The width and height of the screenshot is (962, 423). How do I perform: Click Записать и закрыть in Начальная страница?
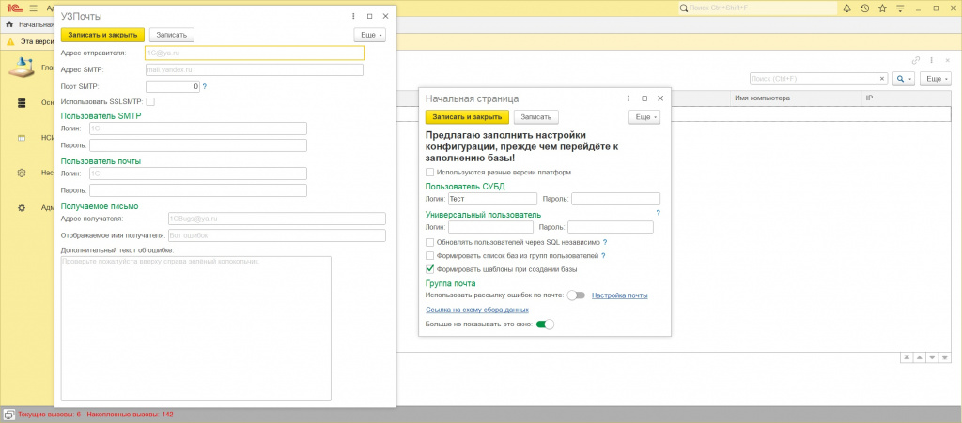coord(468,116)
